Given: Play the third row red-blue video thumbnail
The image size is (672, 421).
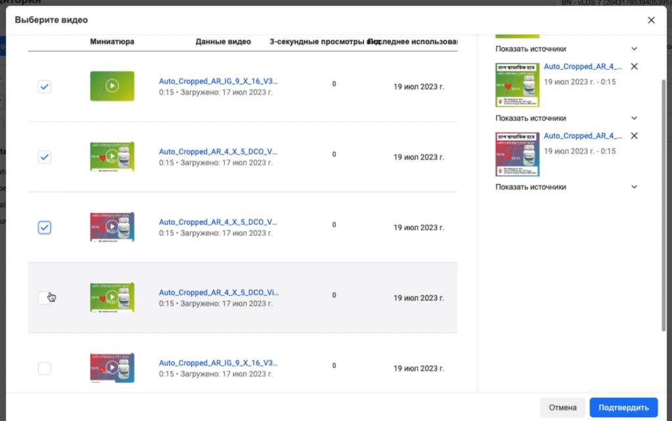Looking at the screenshot, I should click(112, 227).
